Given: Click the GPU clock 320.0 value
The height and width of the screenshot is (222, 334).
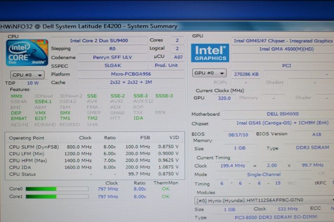Looking at the screenshot, I should 224,98.
